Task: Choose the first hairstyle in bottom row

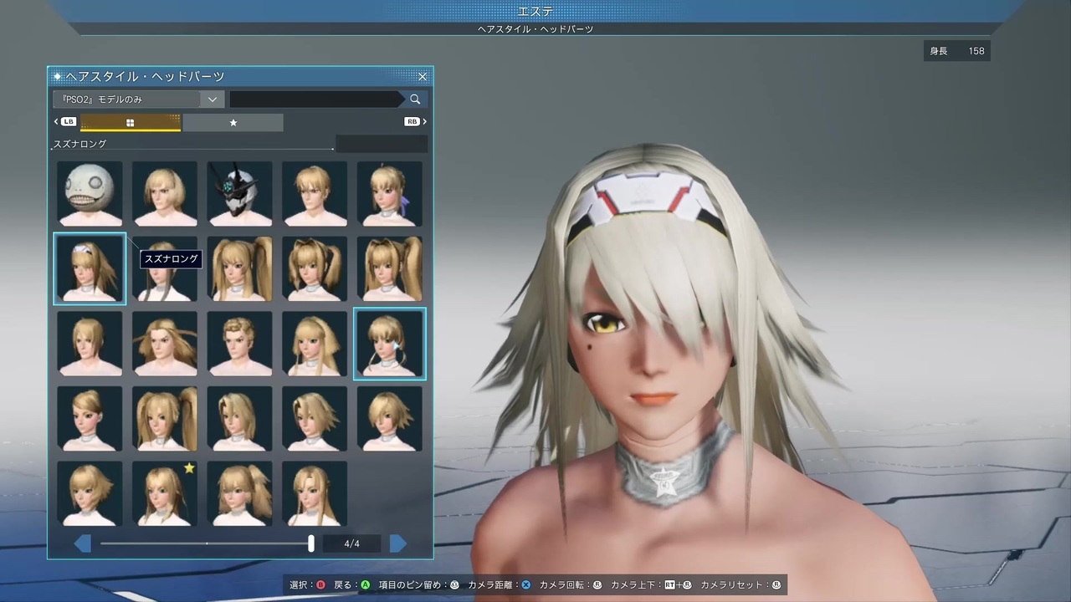Action: pos(90,493)
